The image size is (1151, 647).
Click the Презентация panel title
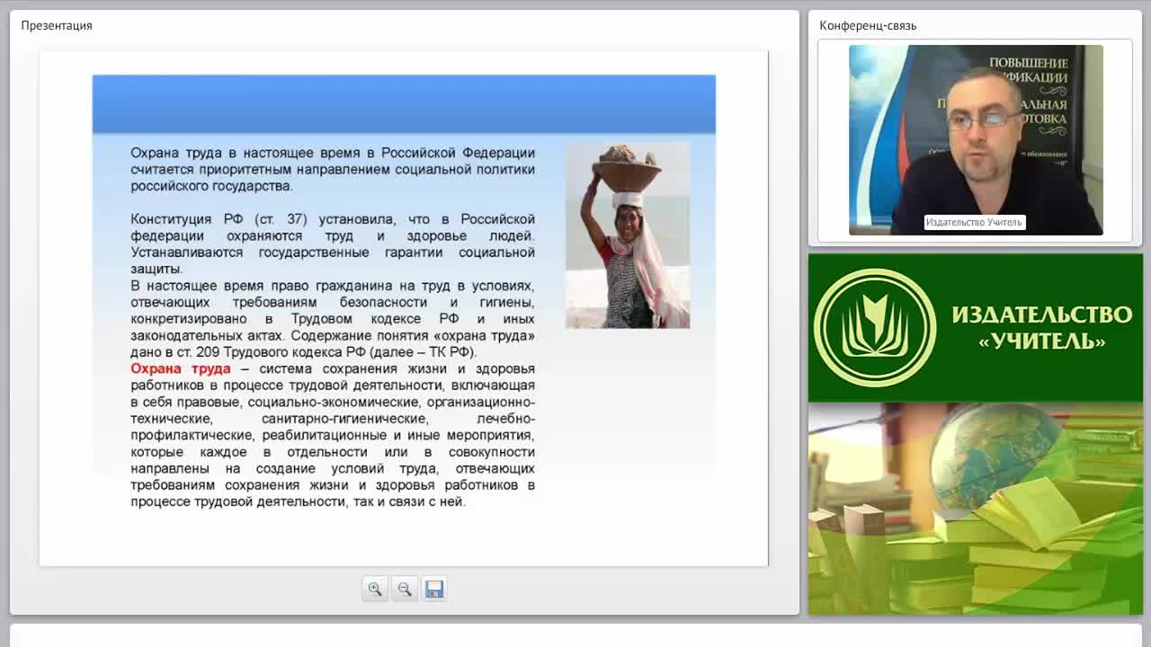click(x=57, y=25)
